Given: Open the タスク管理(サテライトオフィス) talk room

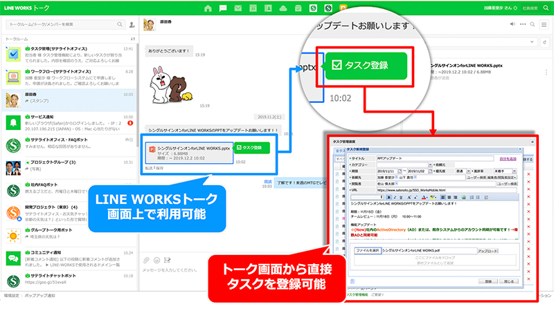Looking at the screenshot, I should [x=69, y=55].
